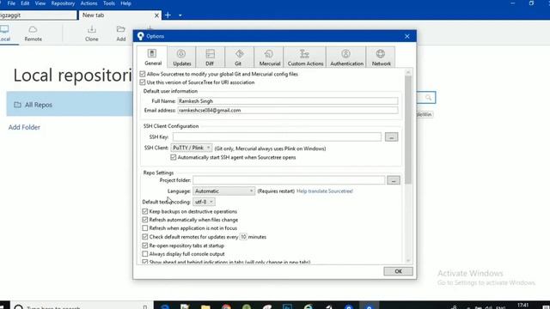The height and width of the screenshot is (309, 550).
Task: Click Help translate Sourcetree link
Action: (325, 191)
